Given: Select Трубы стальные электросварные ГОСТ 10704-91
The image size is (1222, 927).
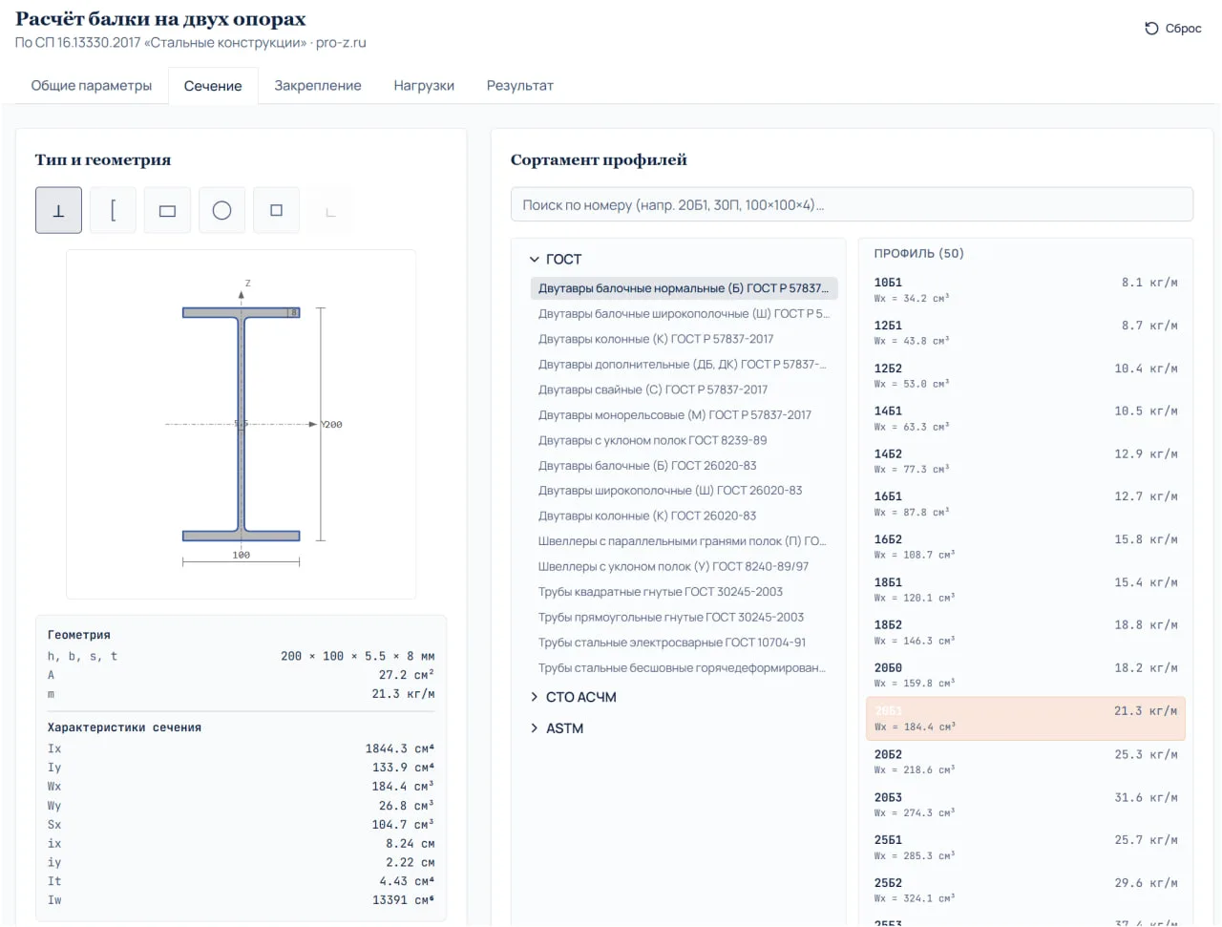Looking at the screenshot, I should click(684, 643).
